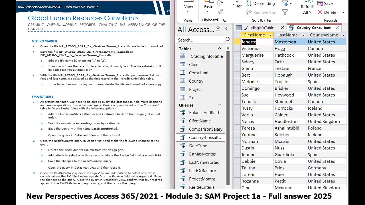Click the Jenette first name cell
365x205 pixels.
tap(257, 42)
